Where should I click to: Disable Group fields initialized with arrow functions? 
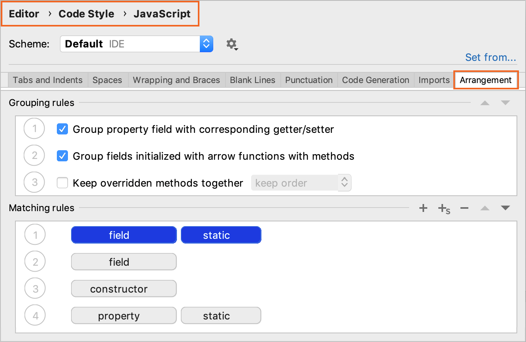click(x=62, y=156)
